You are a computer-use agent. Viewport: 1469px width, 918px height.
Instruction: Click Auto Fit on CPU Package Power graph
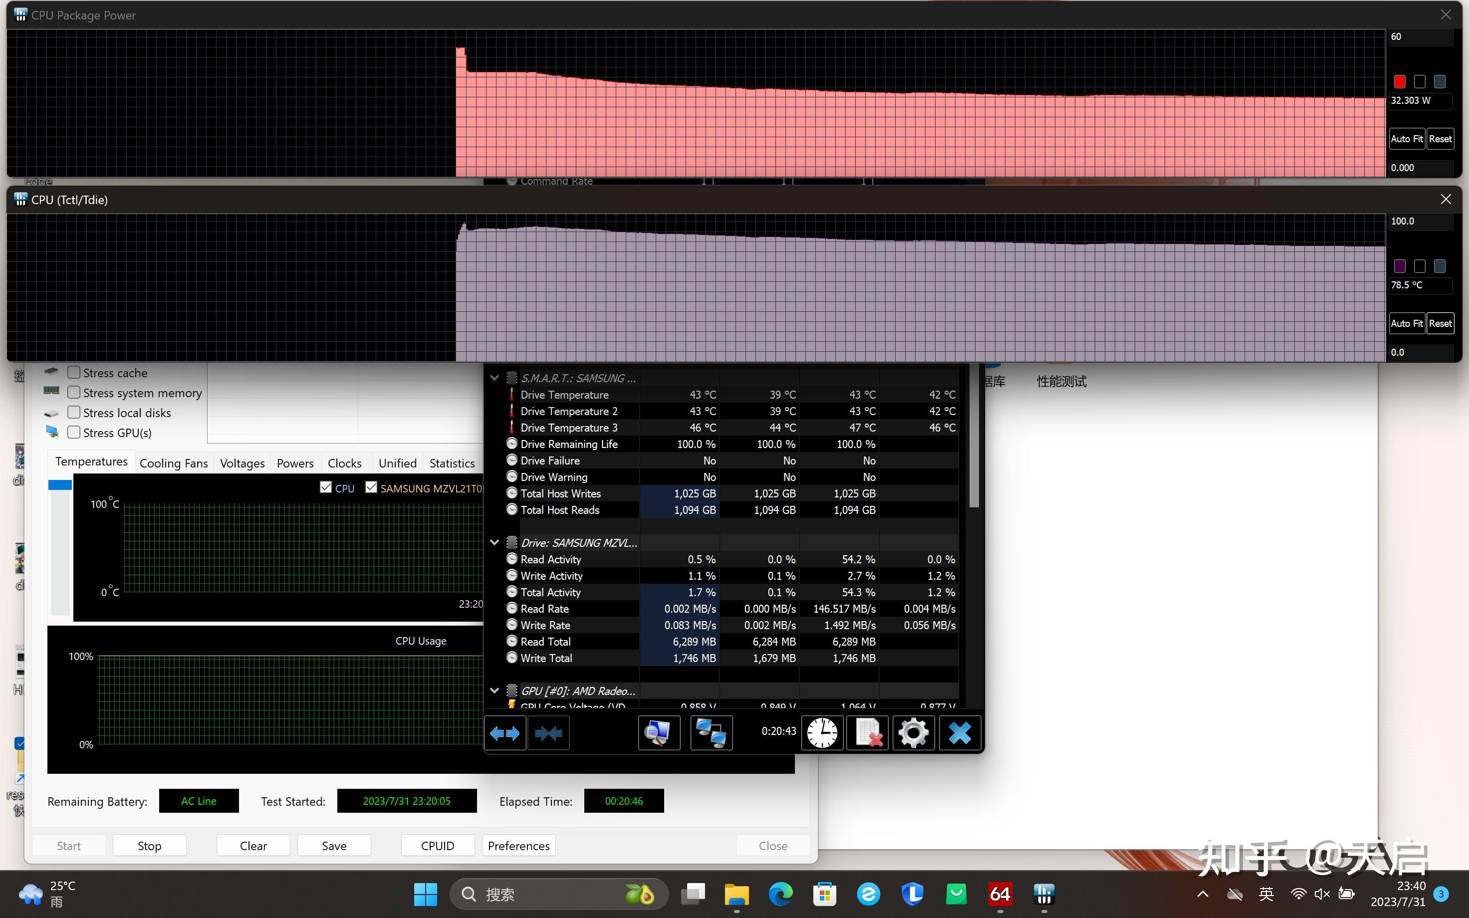click(x=1407, y=139)
